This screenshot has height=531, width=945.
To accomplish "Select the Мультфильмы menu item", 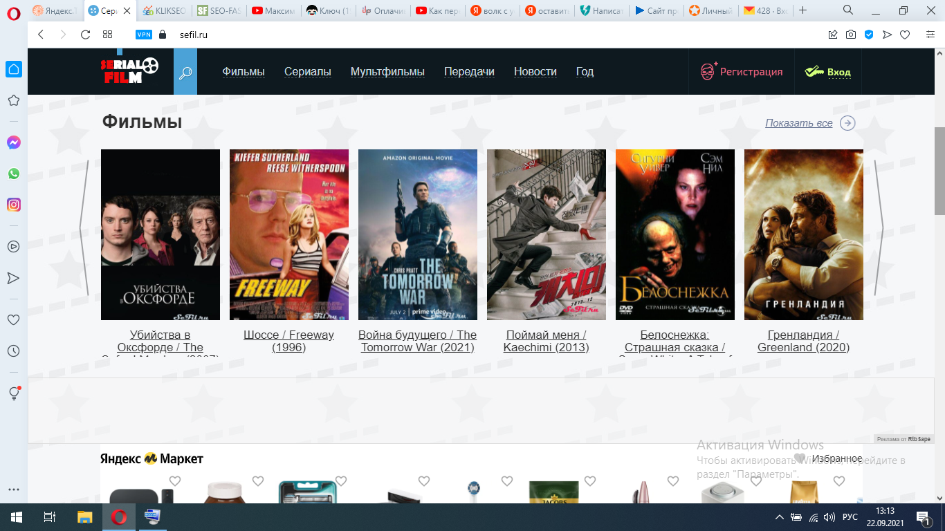I will [387, 72].
